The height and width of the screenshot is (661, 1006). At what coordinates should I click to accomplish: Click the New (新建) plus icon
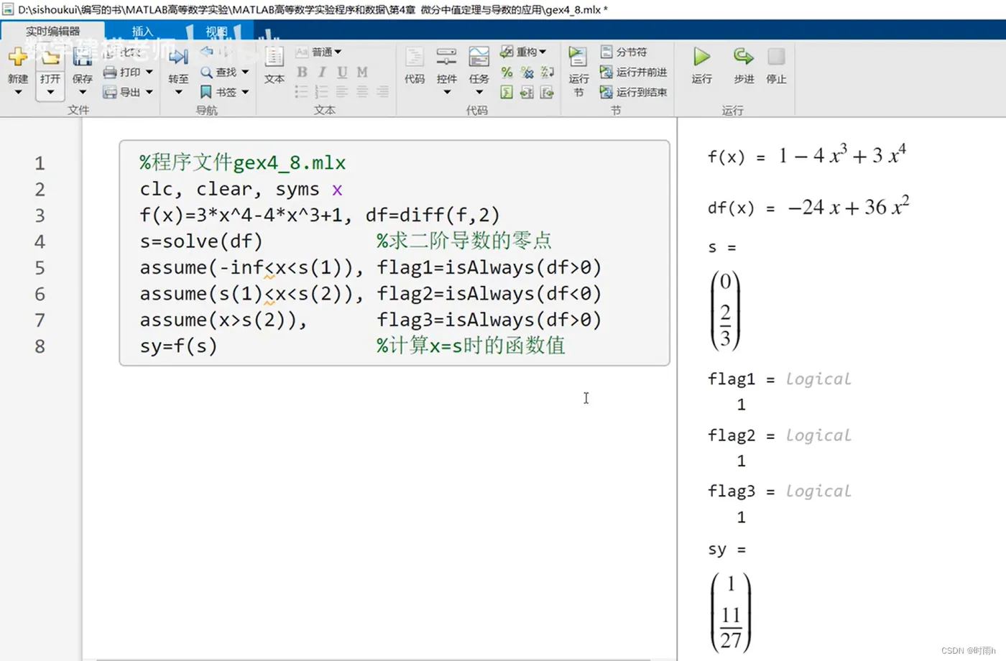click(x=18, y=57)
